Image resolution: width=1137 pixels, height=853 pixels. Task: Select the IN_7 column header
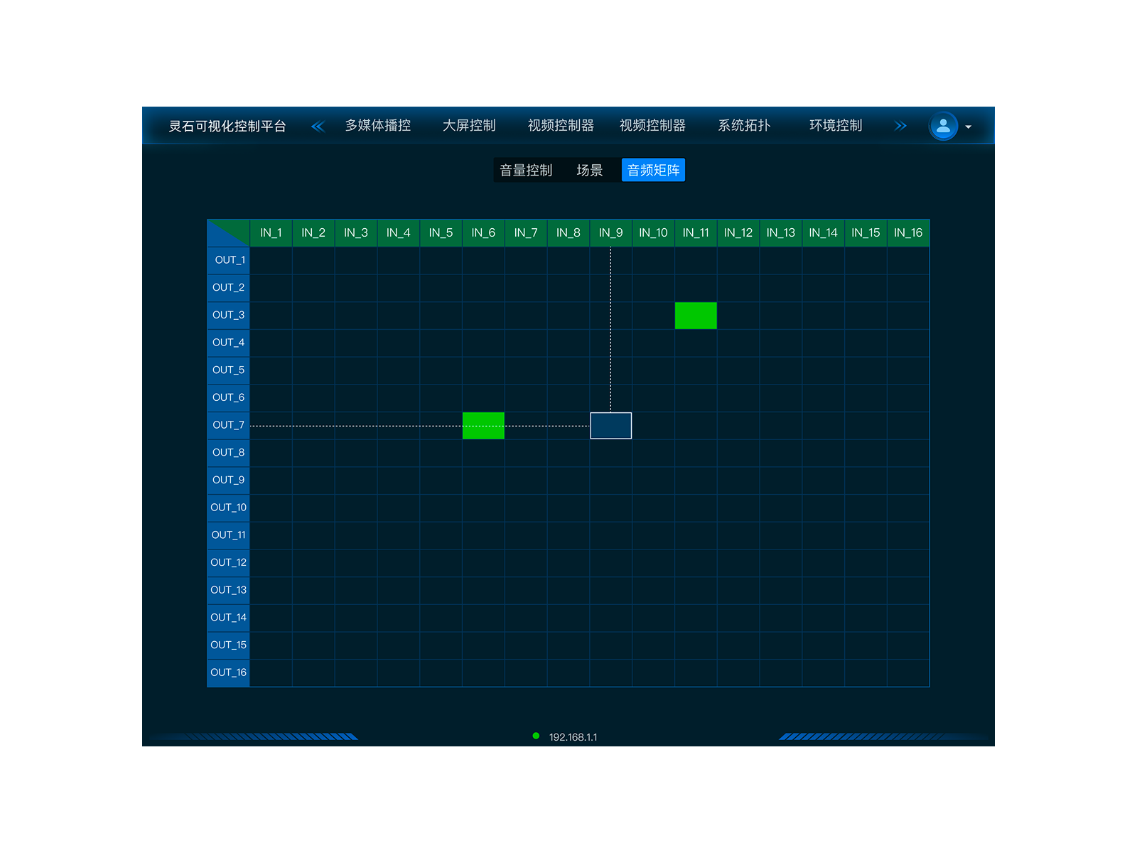tap(526, 233)
